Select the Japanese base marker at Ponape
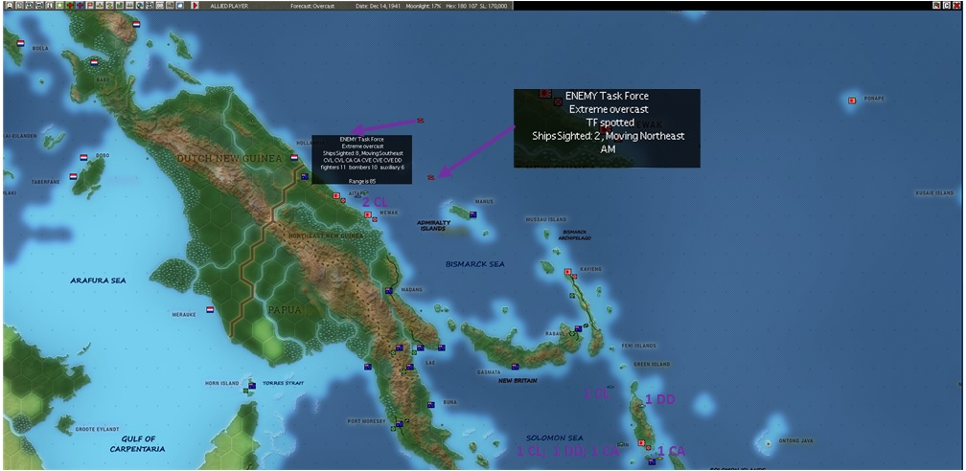 point(852,101)
